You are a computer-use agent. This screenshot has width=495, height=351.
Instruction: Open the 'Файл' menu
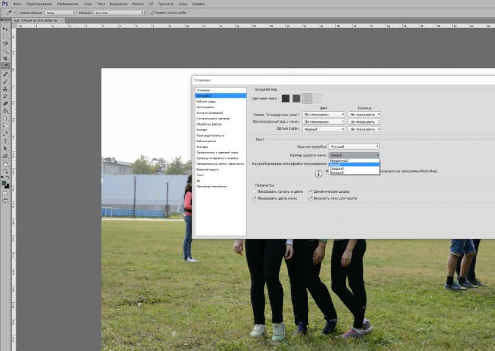pyautogui.click(x=17, y=4)
